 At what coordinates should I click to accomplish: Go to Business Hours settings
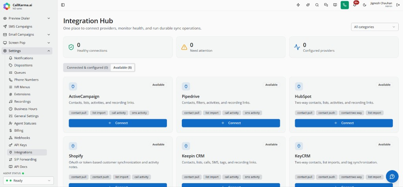click(x=27, y=109)
